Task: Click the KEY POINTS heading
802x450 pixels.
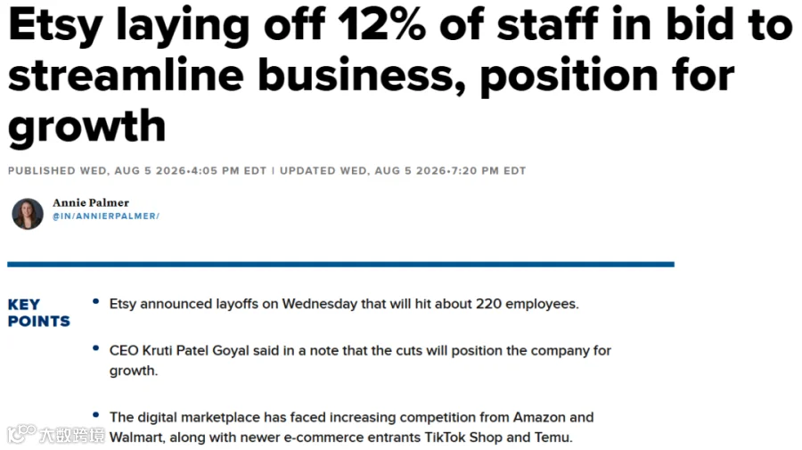Action: point(39,313)
